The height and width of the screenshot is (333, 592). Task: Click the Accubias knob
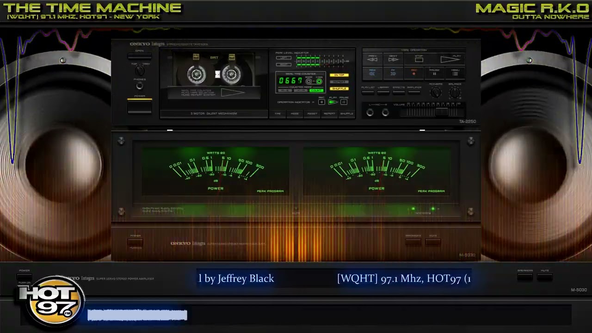pyautogui.click(x=435, y=93)
